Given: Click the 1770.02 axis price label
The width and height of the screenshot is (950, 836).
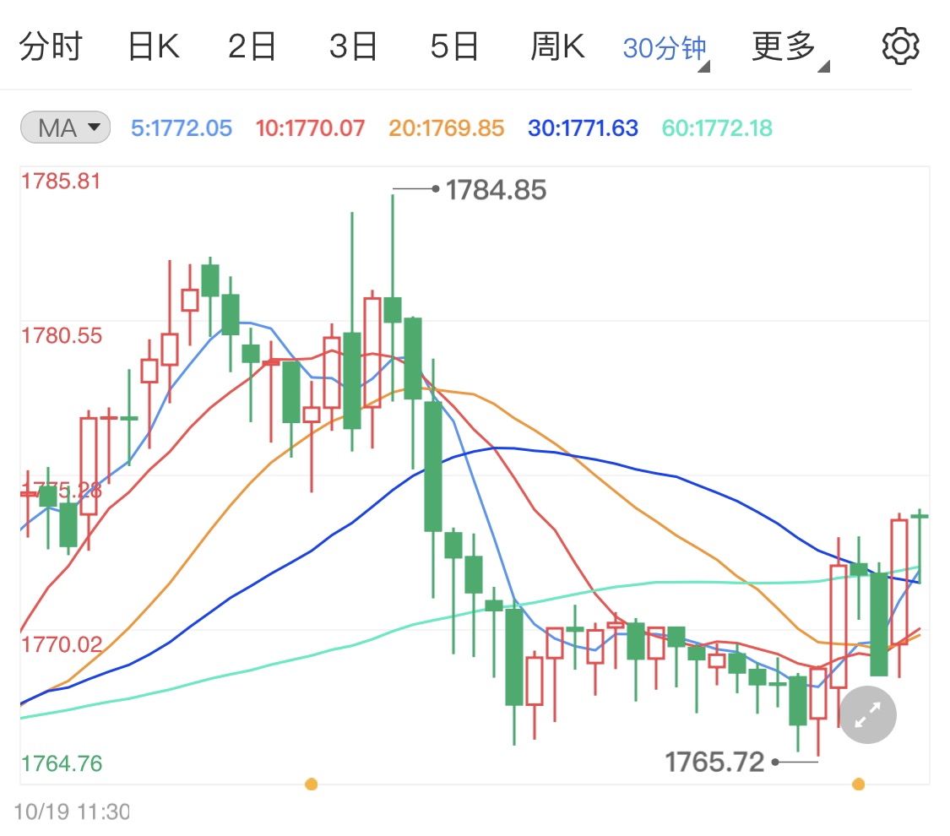Looking at the screenshot, I should (x=61, y=644).
